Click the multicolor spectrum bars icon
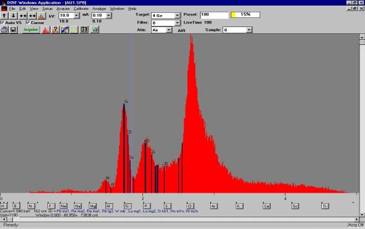Image resolution: width=365 pixels, height=229 pixels. point(42,16)
